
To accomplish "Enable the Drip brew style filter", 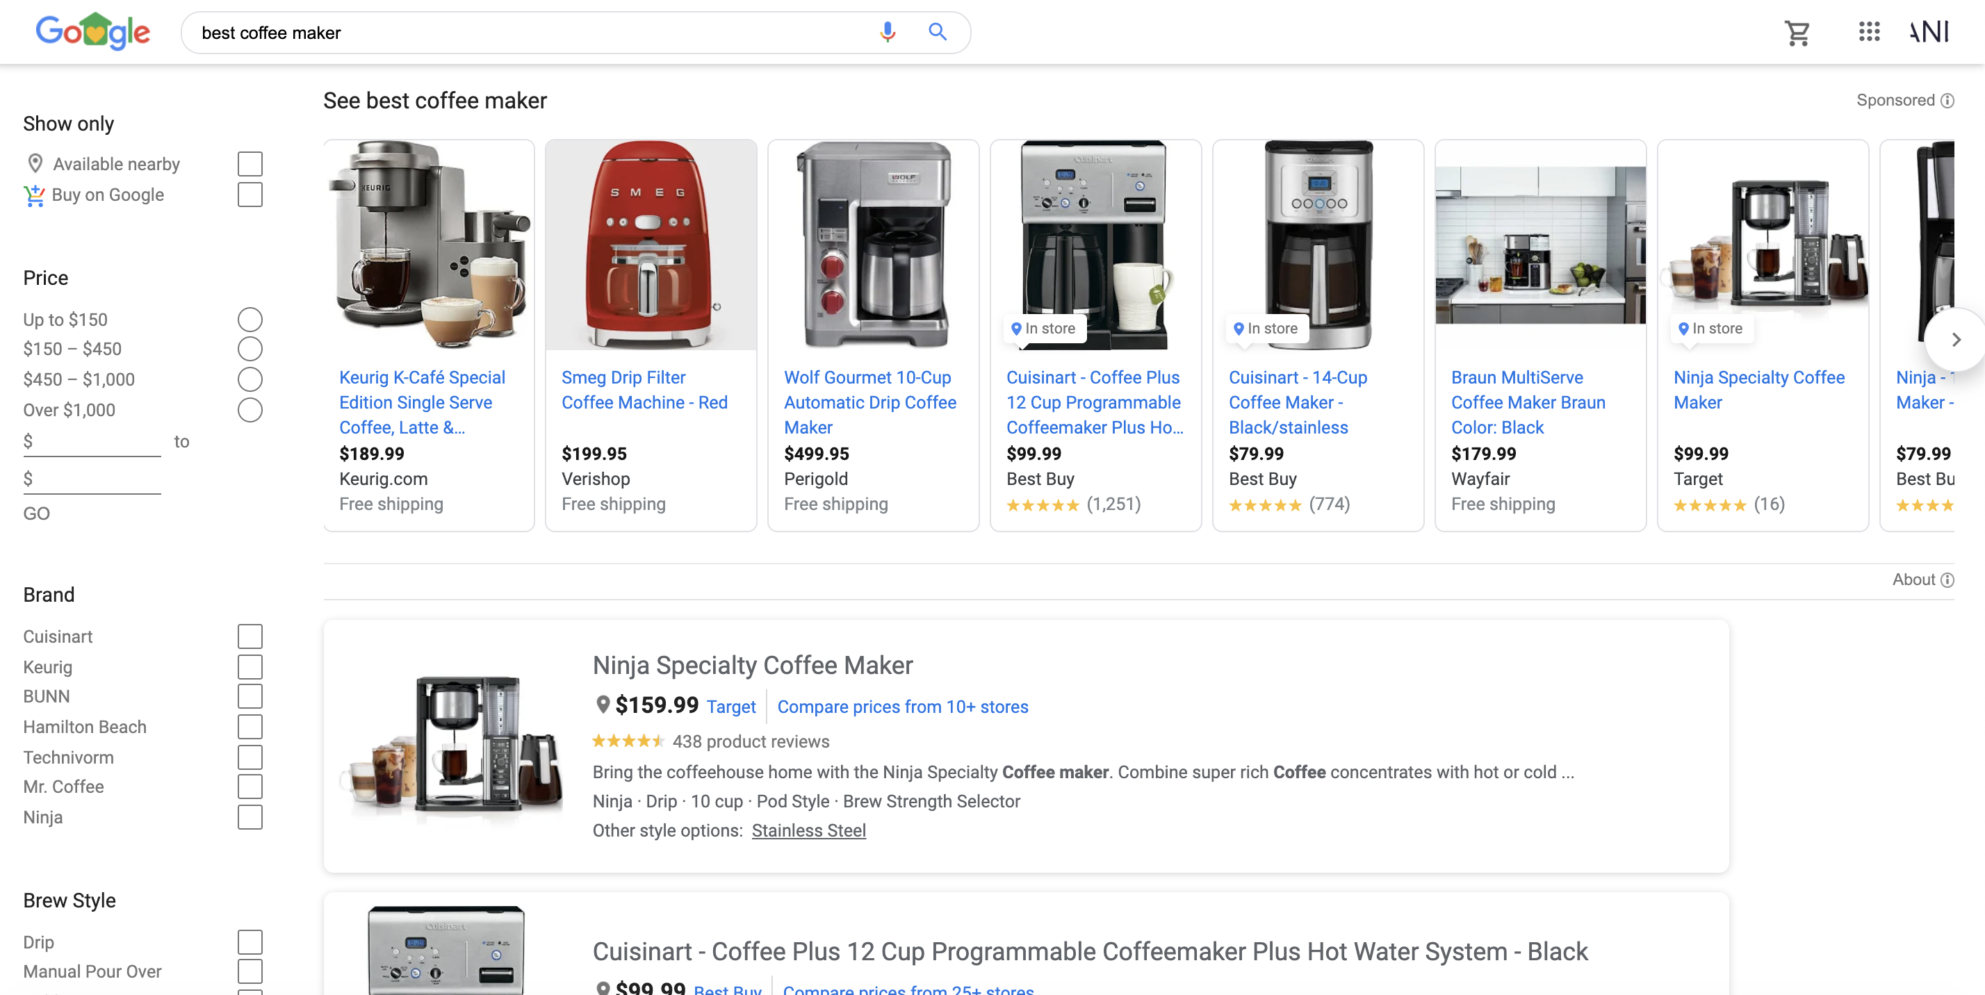I will pyautogui.click(x=250, y=941).
